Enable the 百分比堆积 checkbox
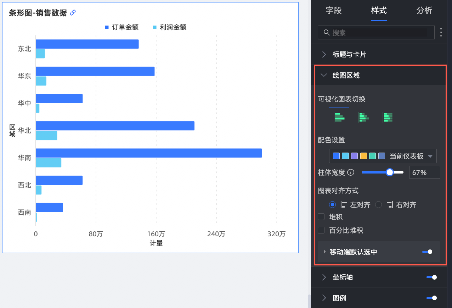The height and width of the screenshot is (308, 452). pos(321,230)
